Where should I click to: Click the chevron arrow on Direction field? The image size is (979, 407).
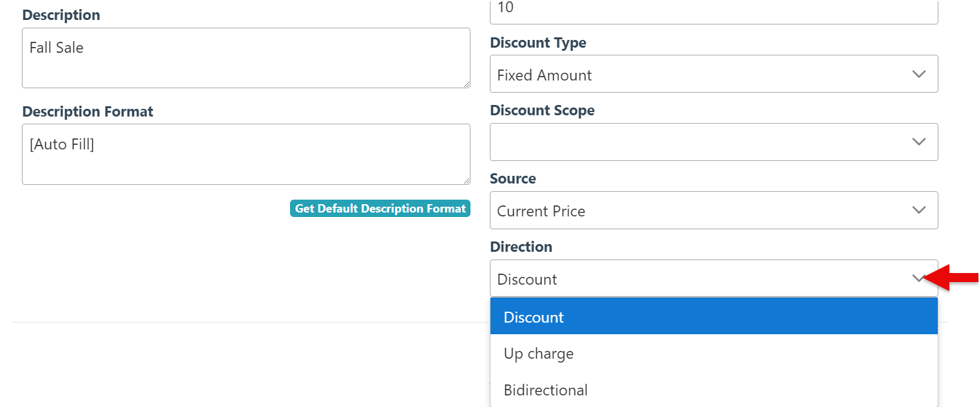[x=918, y=278]
